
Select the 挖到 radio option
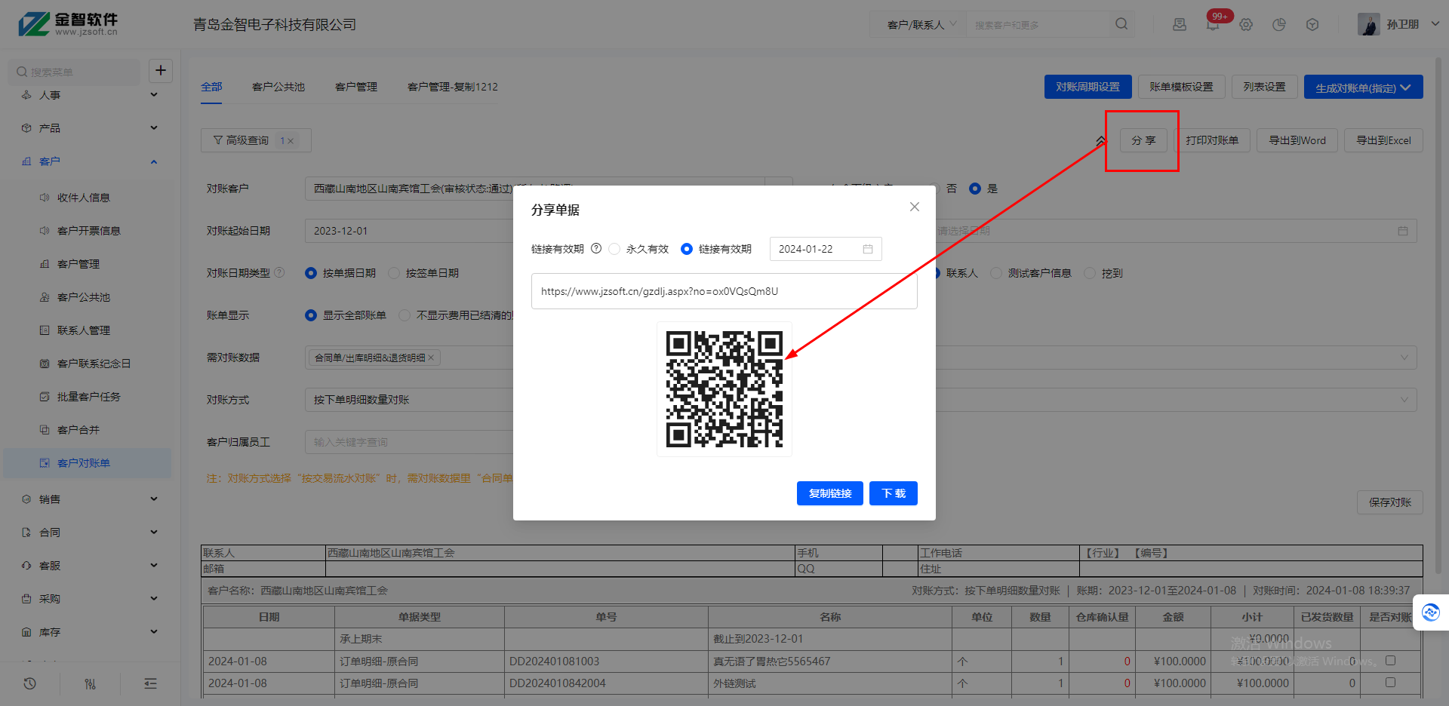click(1090, 273)
